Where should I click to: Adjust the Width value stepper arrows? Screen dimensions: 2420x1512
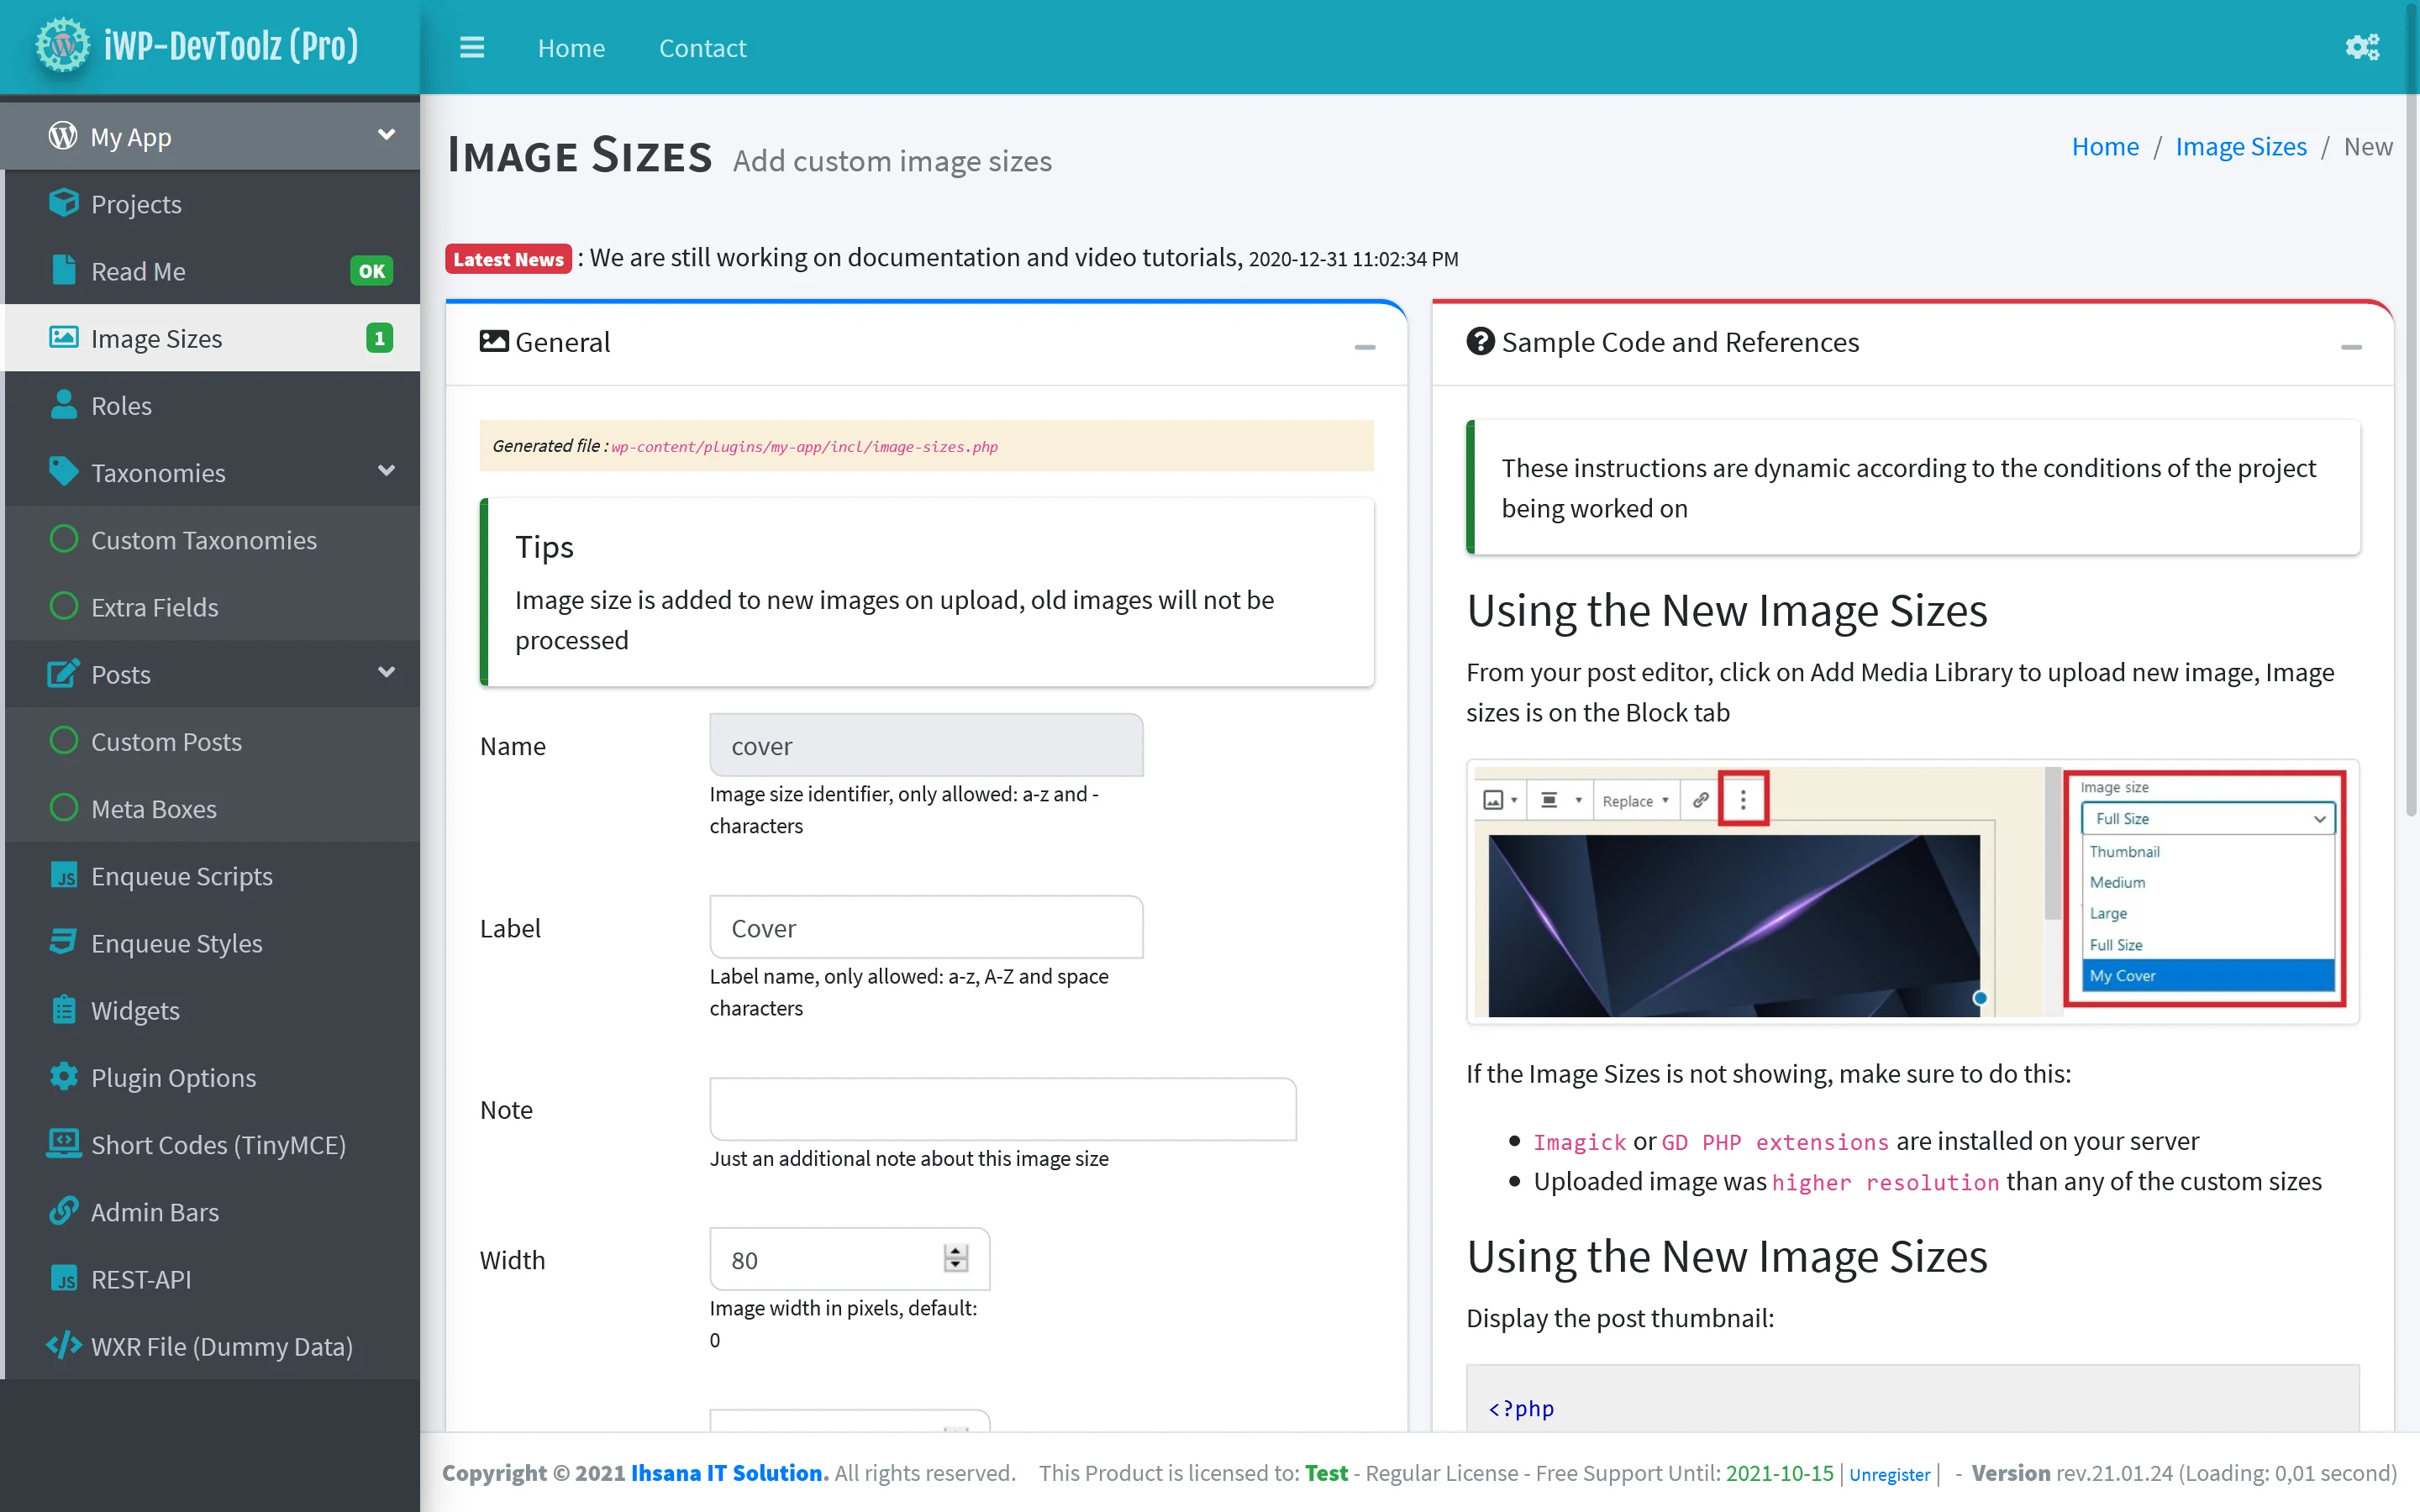(x=956, y=1259)
